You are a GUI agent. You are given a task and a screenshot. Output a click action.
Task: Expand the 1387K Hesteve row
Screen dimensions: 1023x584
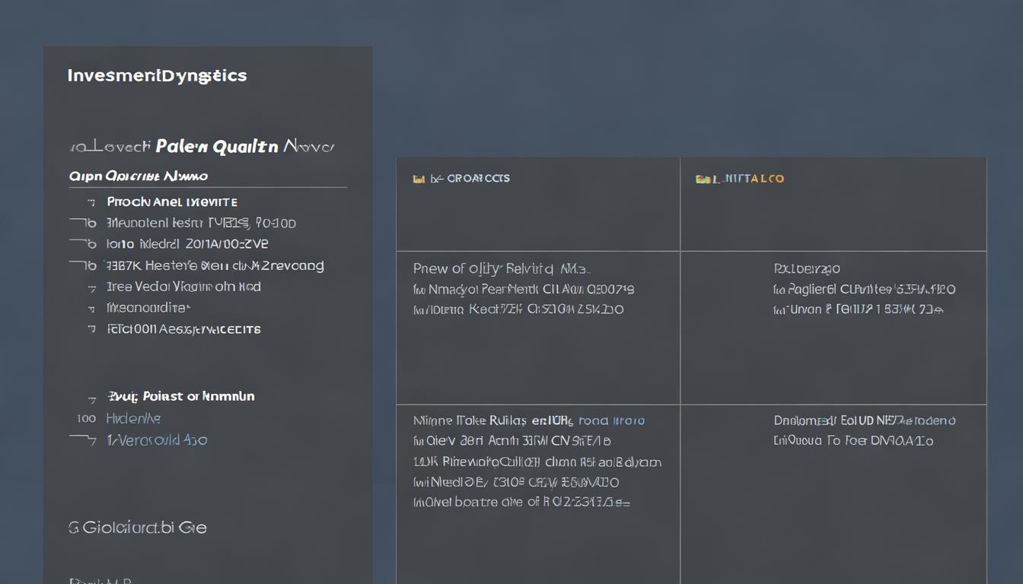pos(83,265)
